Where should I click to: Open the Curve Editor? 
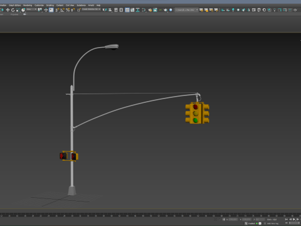[132, 10]
